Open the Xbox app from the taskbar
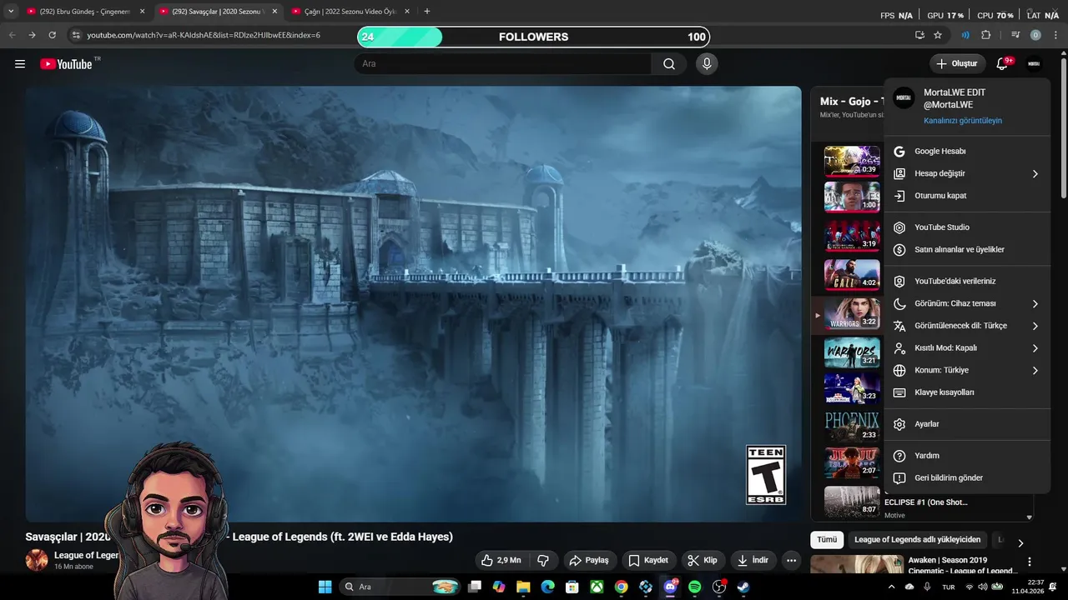The image size is (1068, 600). (597, 587)
